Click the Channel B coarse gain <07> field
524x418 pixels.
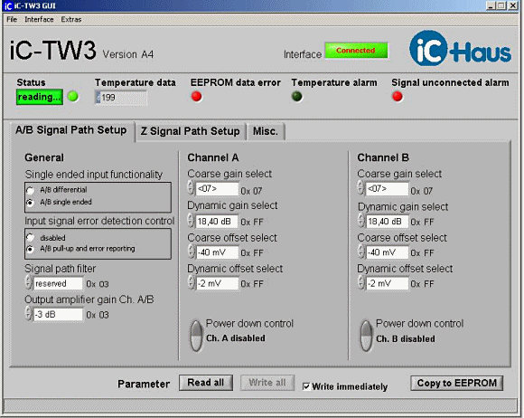click(x=388, y=189)
